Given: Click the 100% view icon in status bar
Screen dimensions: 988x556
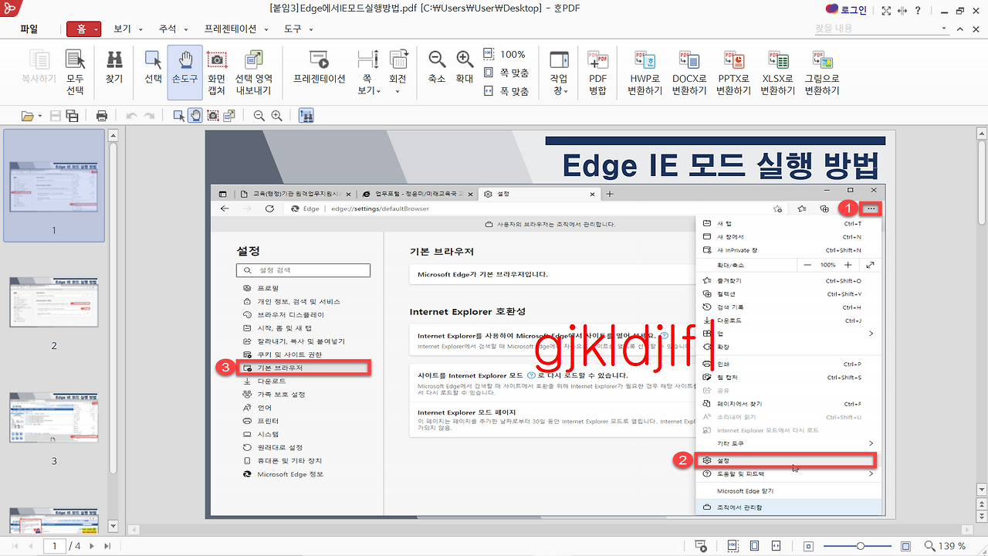Looking at the screenshot, I should (734, 546).
